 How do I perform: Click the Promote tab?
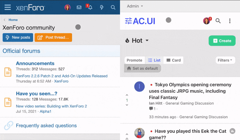coord(134,60)
